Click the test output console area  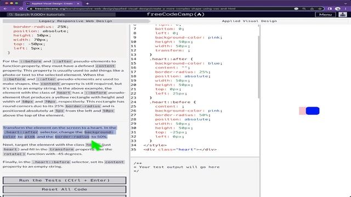[195, 177]
